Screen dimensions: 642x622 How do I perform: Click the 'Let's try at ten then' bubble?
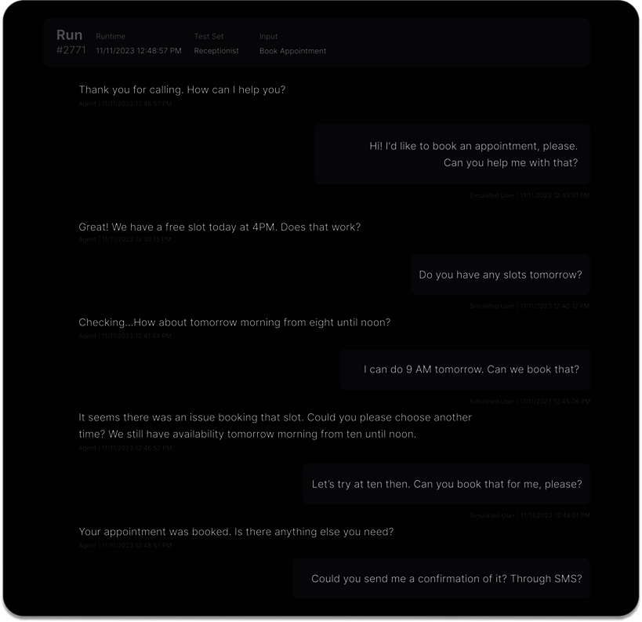446,484
